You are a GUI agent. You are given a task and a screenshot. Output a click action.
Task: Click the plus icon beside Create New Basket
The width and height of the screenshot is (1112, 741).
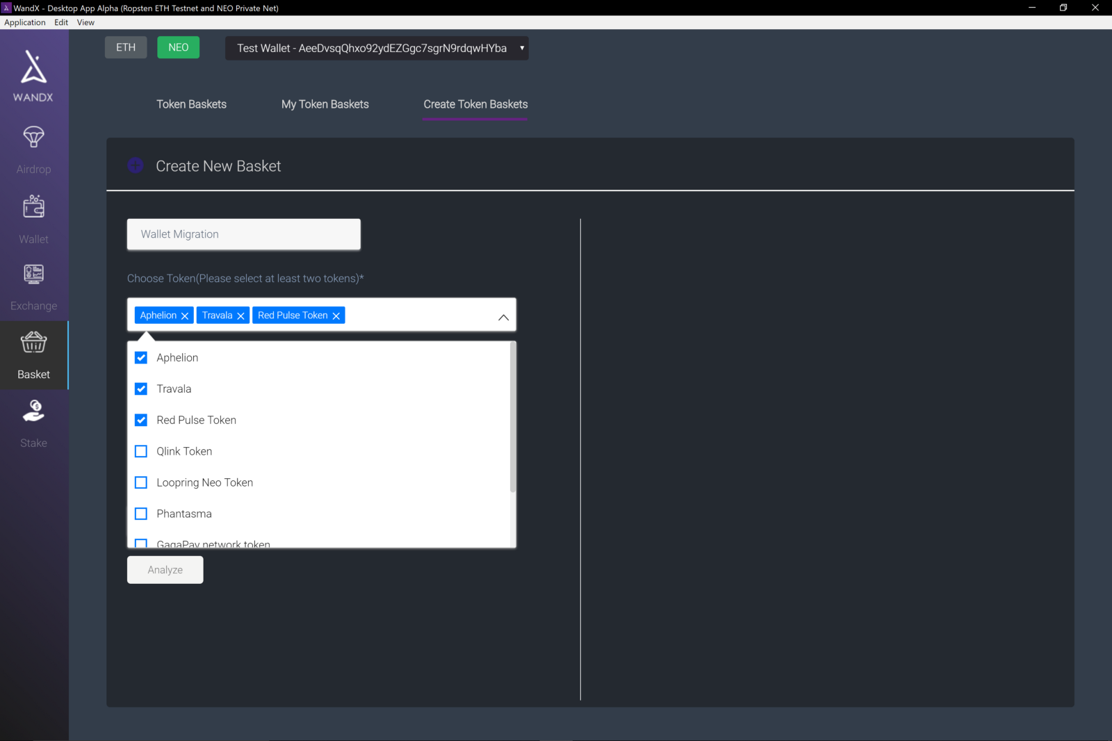136,165
